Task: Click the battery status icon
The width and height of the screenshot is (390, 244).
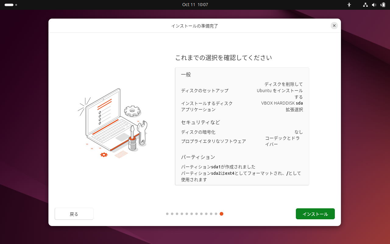Action: [x=383, y=5]
